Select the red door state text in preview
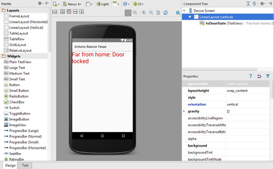274x169 pixels. pyautogui.click(x=98, y=58)
